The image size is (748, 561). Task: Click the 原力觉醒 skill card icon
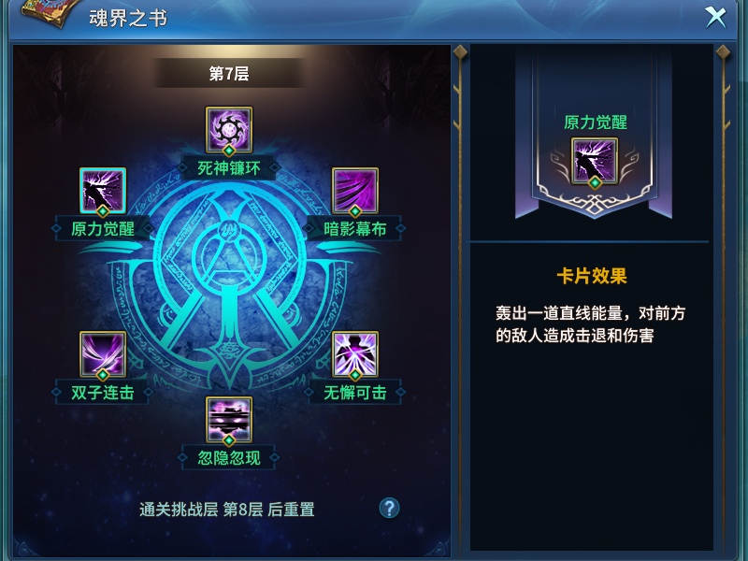pos(103,191)
